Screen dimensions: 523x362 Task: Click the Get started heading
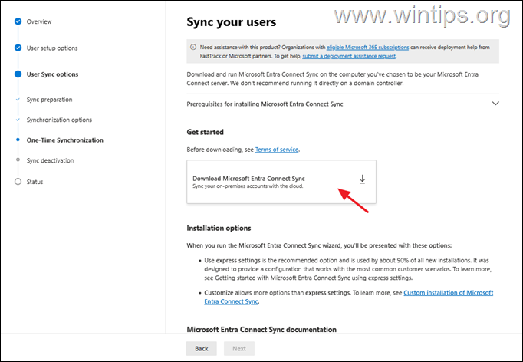click(x=205, y=132)
